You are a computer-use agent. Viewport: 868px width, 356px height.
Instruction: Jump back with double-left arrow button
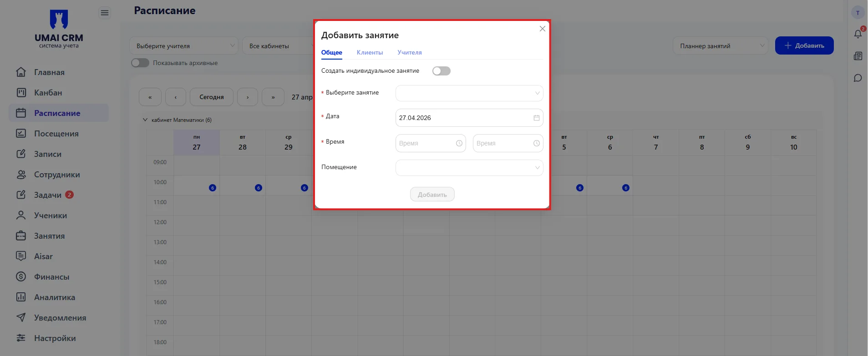tap(150, 97)
